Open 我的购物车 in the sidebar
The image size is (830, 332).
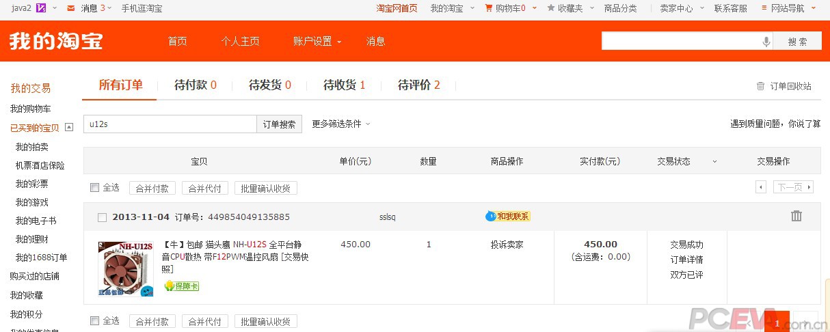pos(30,109)
